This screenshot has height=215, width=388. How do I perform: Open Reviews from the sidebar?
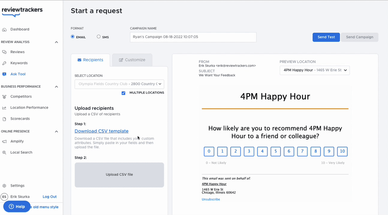pyautogui.click(x=17, y=52)
